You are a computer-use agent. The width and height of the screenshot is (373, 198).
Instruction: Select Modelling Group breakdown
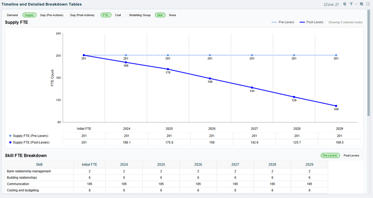pyautogui.click(x=140, y=15)
